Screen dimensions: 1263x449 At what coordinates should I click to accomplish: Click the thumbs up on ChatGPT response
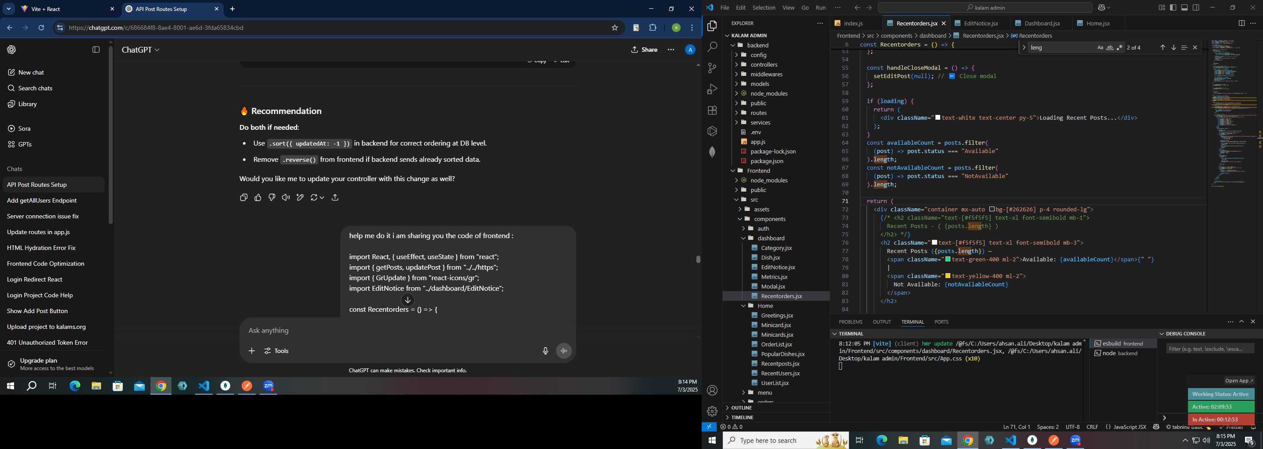click(x=258, y=198)
